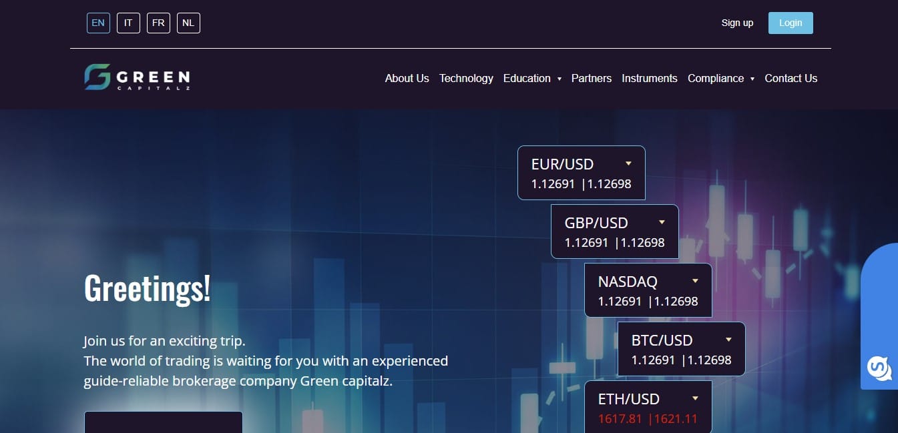Click the ETH/USD price 1617.81

(620, 419)
